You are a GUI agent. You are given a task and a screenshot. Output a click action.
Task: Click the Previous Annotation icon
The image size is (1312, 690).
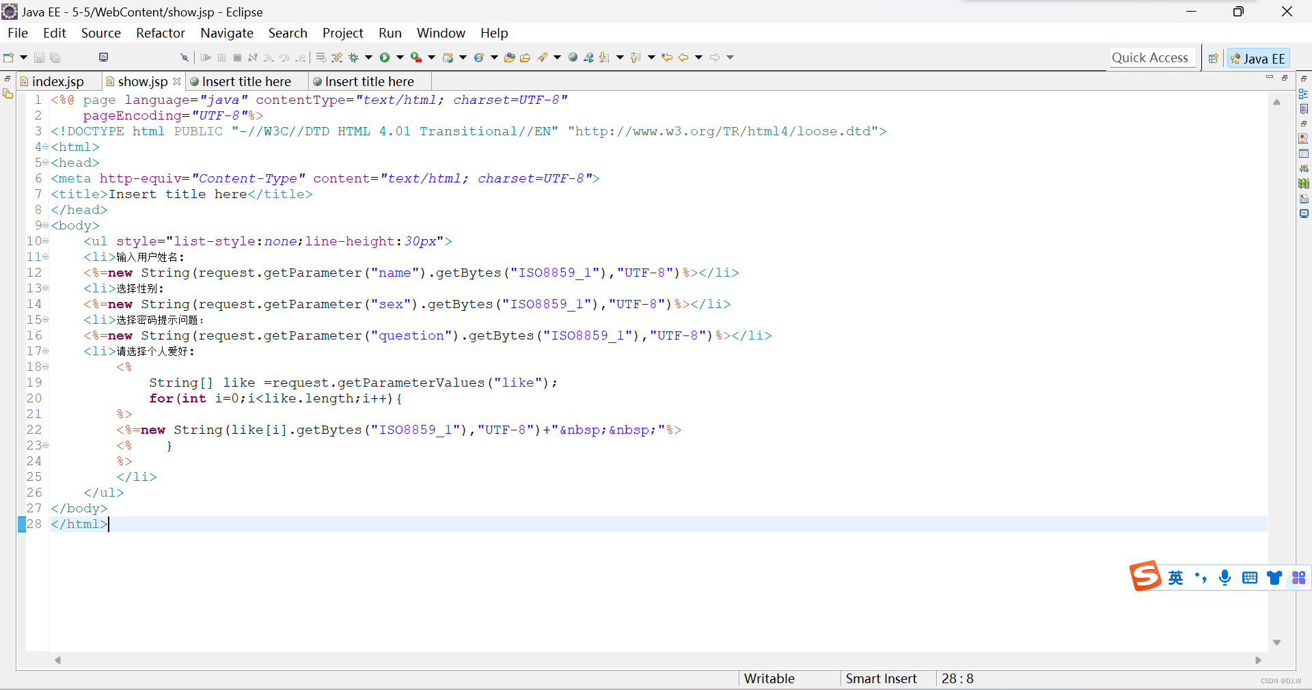coord(635,57)
